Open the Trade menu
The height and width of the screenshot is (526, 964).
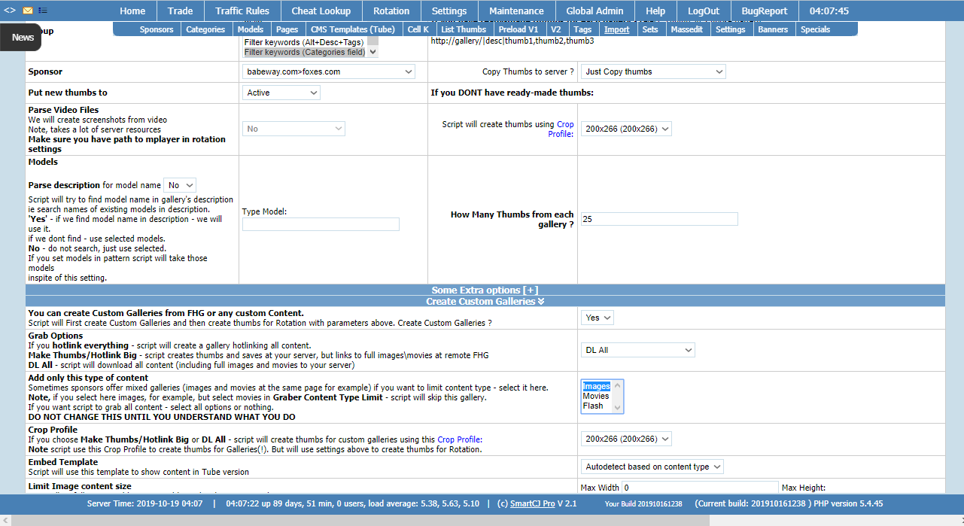pos(181,11)
